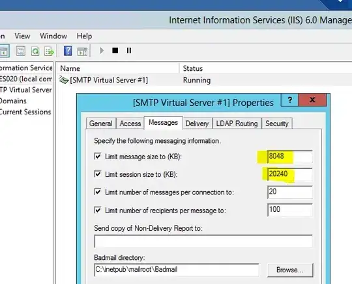Screen dimensions: 352x284
Task: Click the Running status cell
Action: pos(197,80)
